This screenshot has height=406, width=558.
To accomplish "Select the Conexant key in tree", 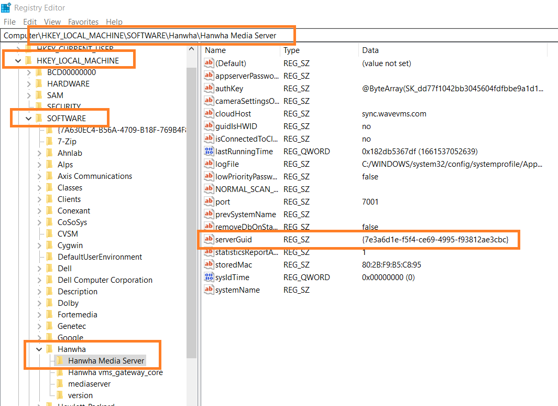I will click(x=74, y=211).
